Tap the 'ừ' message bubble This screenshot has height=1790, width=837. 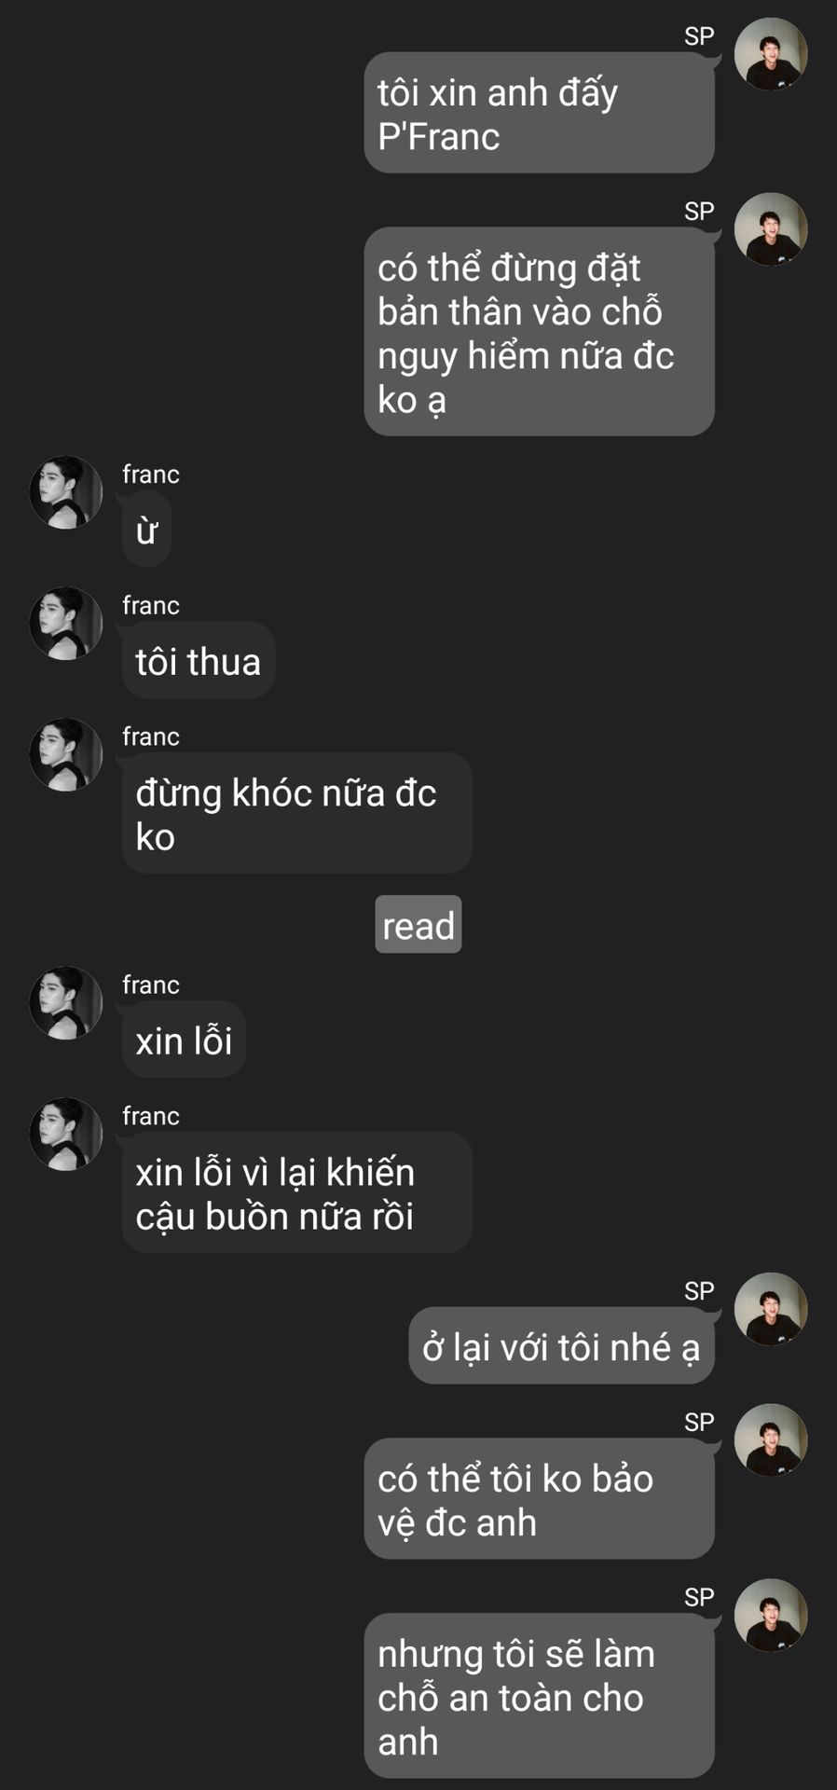coord(146,529)
